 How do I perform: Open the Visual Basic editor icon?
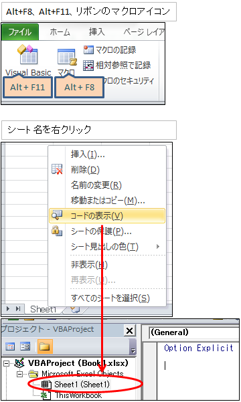(x=28, y=54)
